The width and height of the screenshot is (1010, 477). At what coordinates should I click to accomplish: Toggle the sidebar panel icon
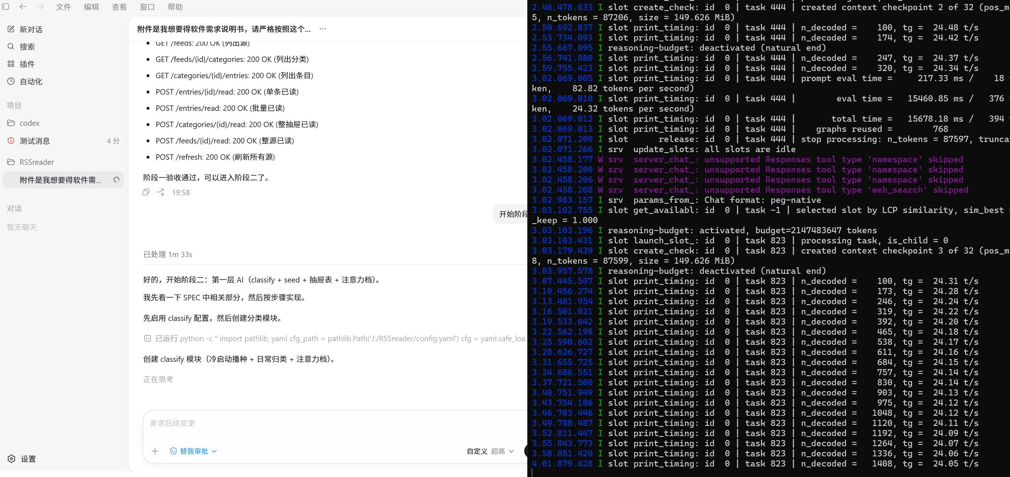(x=5, y=7)
